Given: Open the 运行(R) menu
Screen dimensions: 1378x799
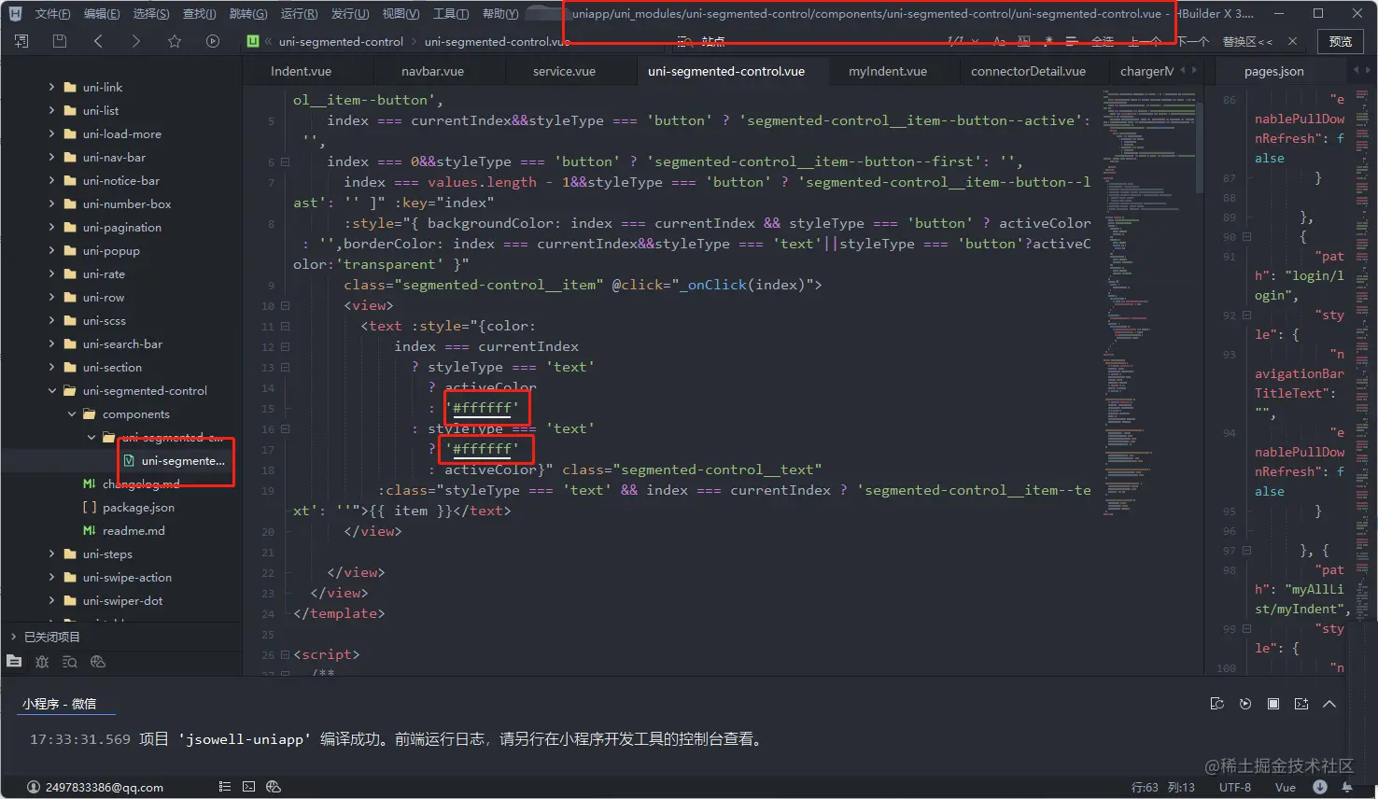Looking at the screenshot, I should 299,13.
